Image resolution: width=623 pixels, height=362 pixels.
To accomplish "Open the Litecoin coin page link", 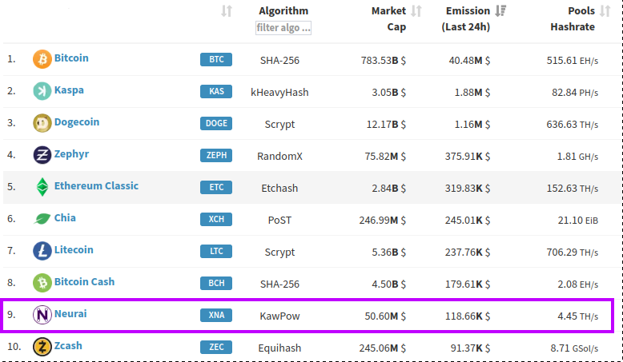I will pos(74,250).
